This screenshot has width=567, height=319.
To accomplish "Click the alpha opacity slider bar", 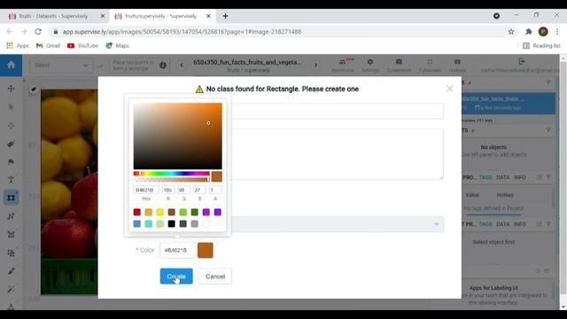I will 171,180.
